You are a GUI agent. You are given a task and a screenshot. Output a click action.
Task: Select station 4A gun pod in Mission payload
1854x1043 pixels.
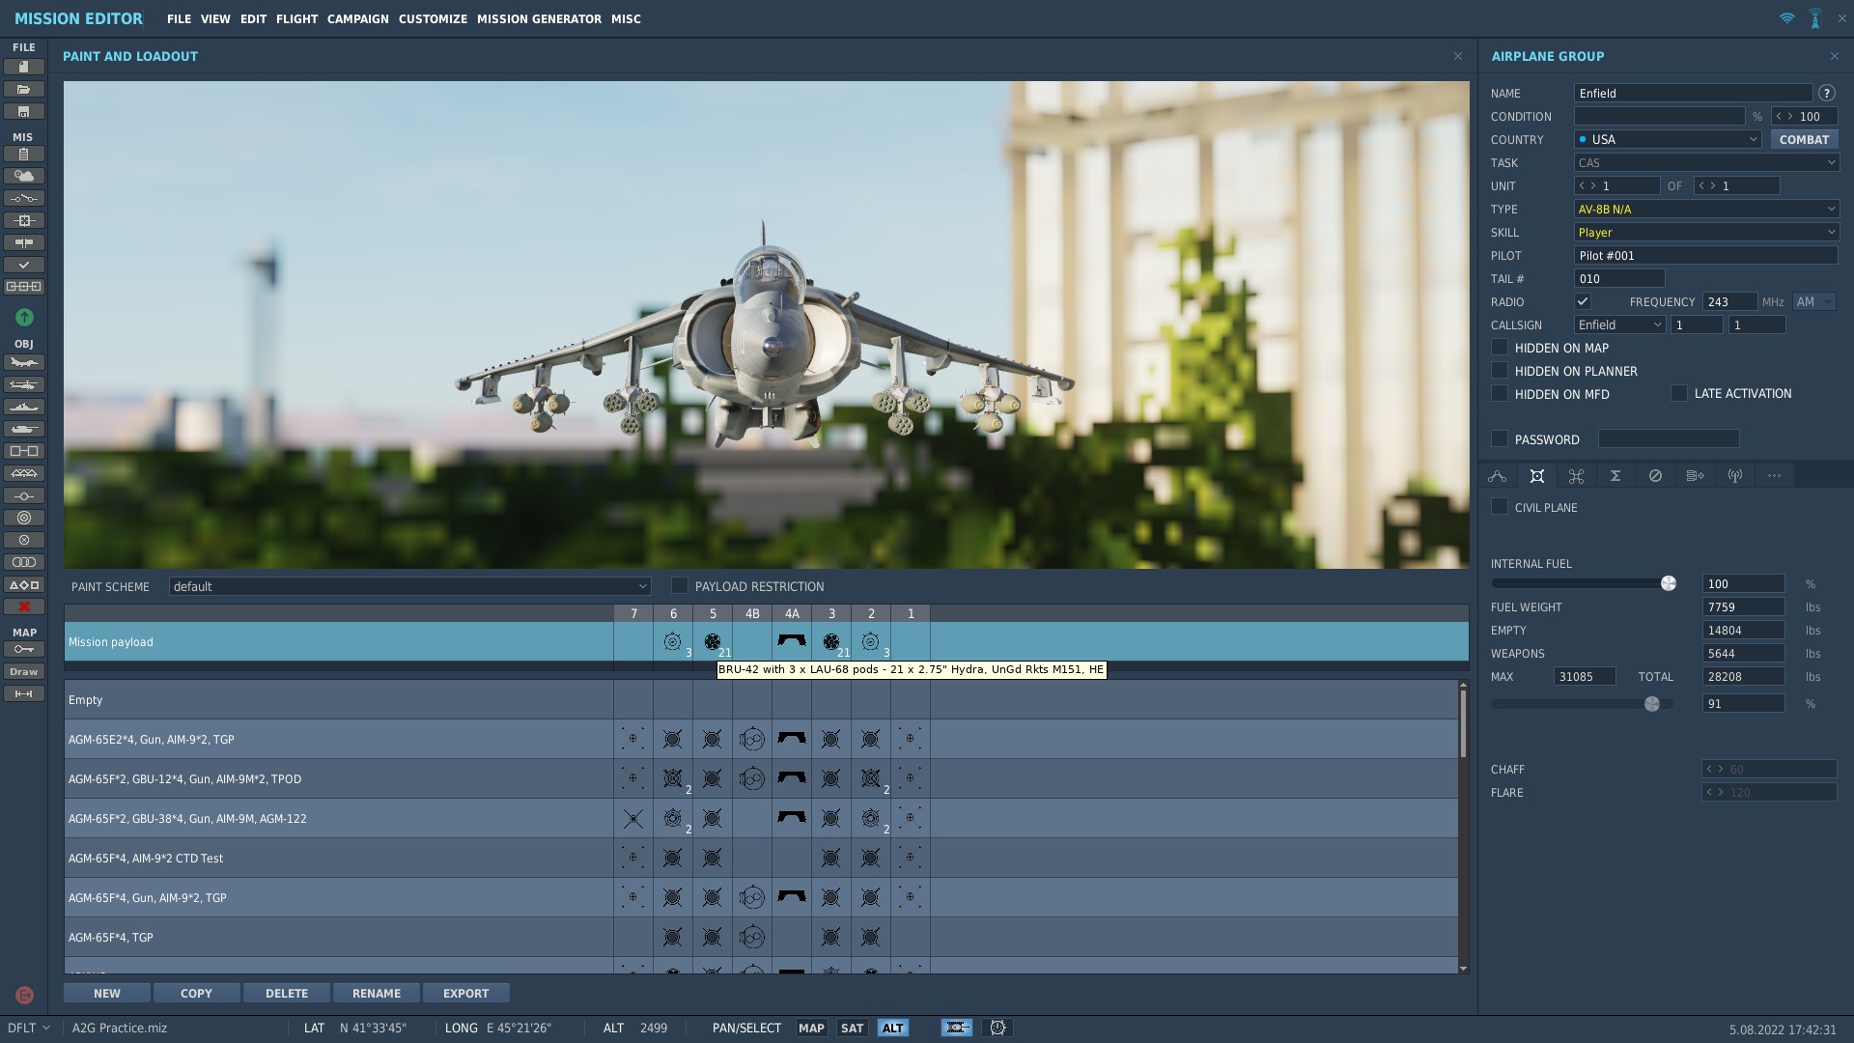pos(792,642)
